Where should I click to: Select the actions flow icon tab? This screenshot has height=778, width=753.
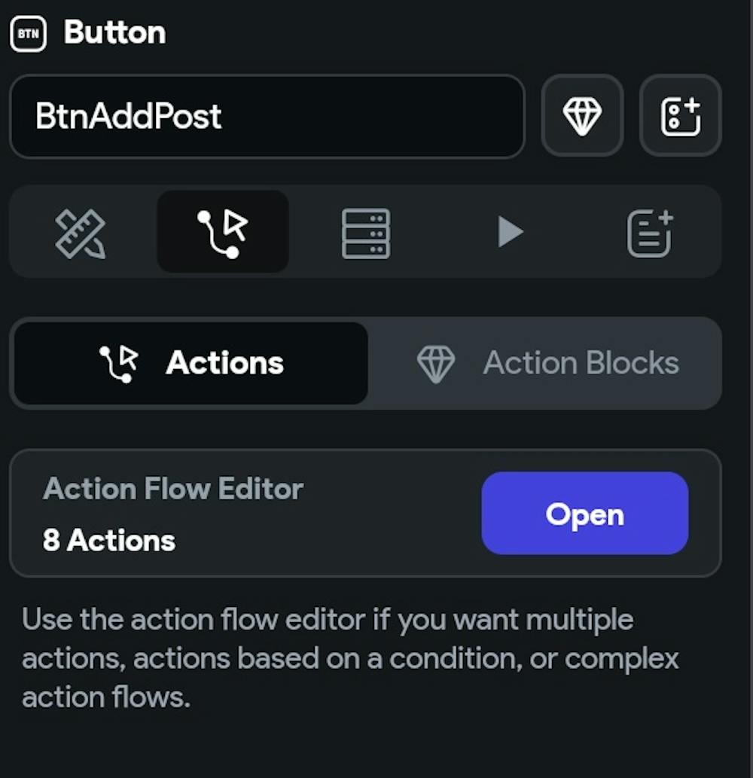coord(222,232)
